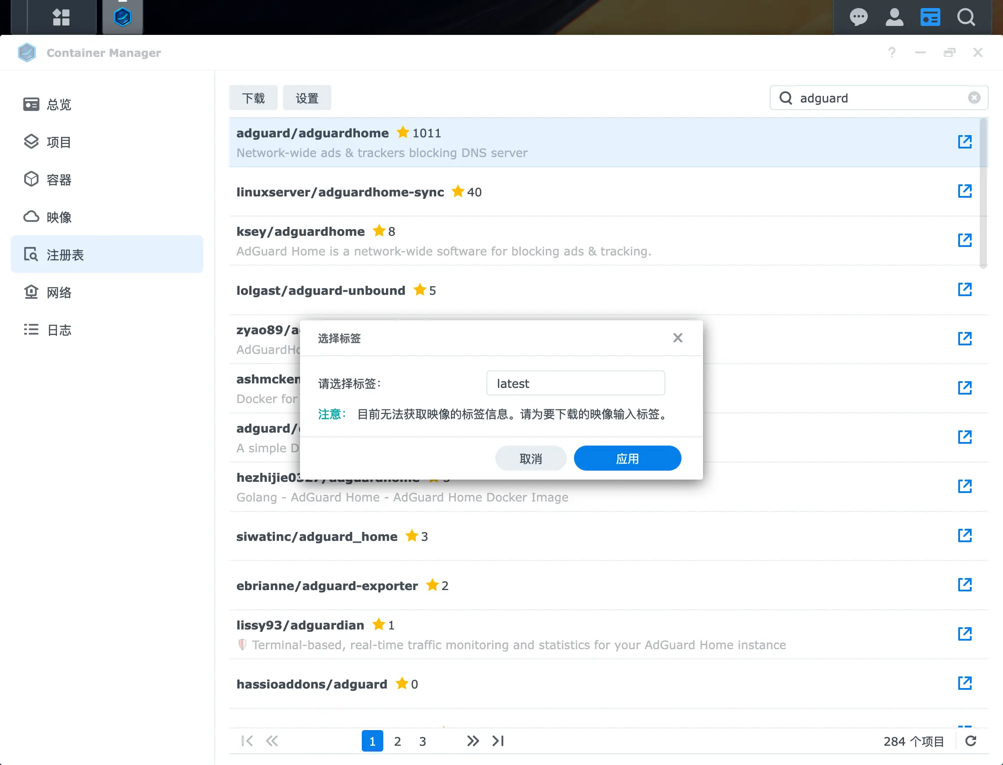Viewport: 1003px width, 765px height.
Task: Jump to the last page arrow
Action: 498,741
